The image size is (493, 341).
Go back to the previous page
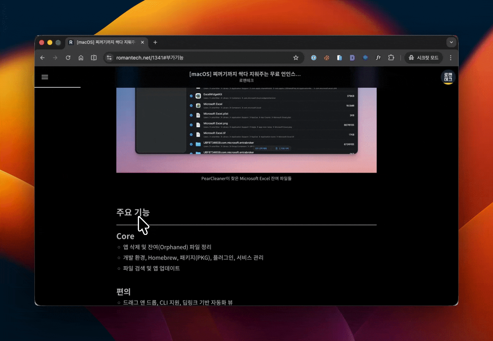click(43, 58)
